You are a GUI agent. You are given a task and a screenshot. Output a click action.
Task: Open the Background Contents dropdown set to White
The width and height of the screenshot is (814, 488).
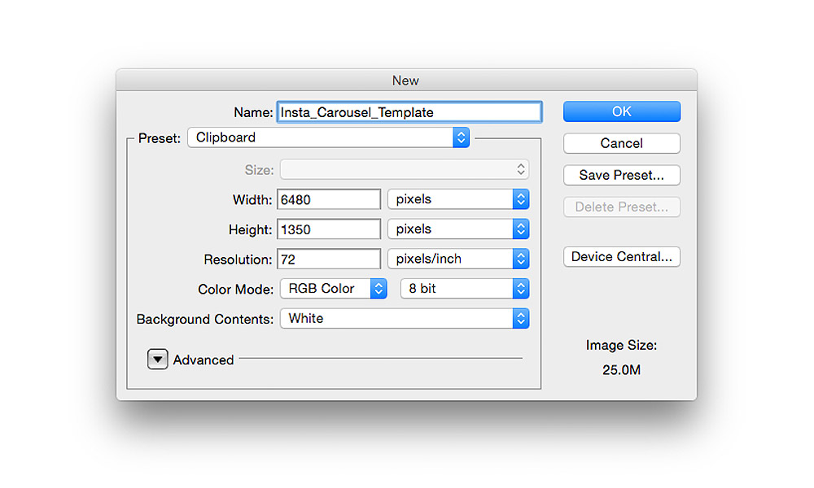coord(404,319)
